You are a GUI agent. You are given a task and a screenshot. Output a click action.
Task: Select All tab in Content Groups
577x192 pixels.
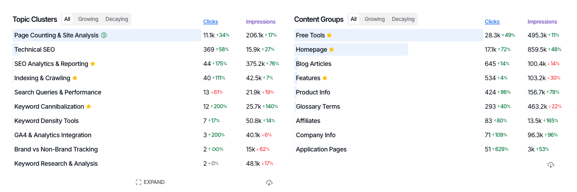tap(354, 19)
